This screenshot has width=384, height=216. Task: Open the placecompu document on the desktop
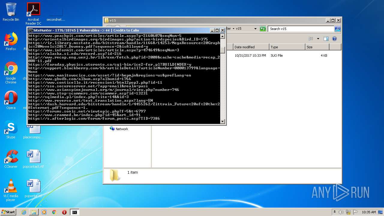(33, 132)
